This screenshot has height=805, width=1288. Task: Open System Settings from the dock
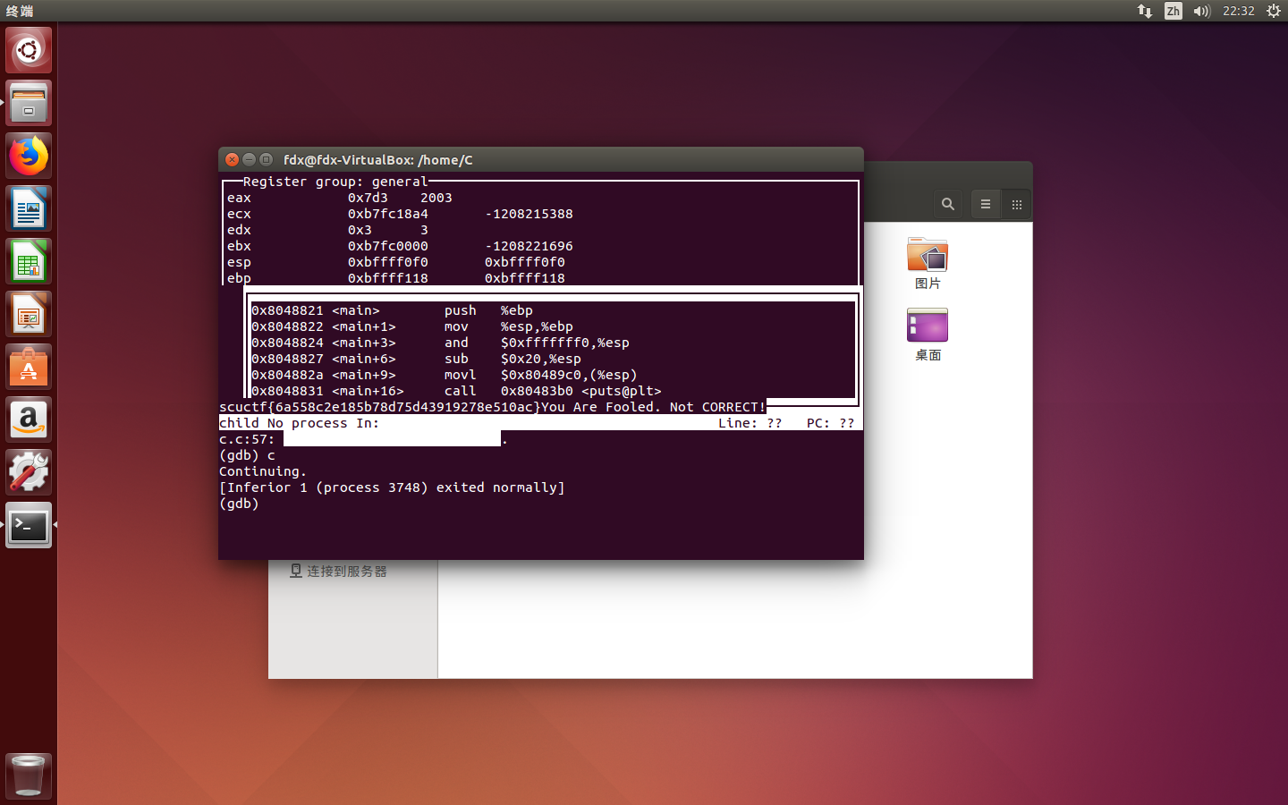tap(29, 472)
